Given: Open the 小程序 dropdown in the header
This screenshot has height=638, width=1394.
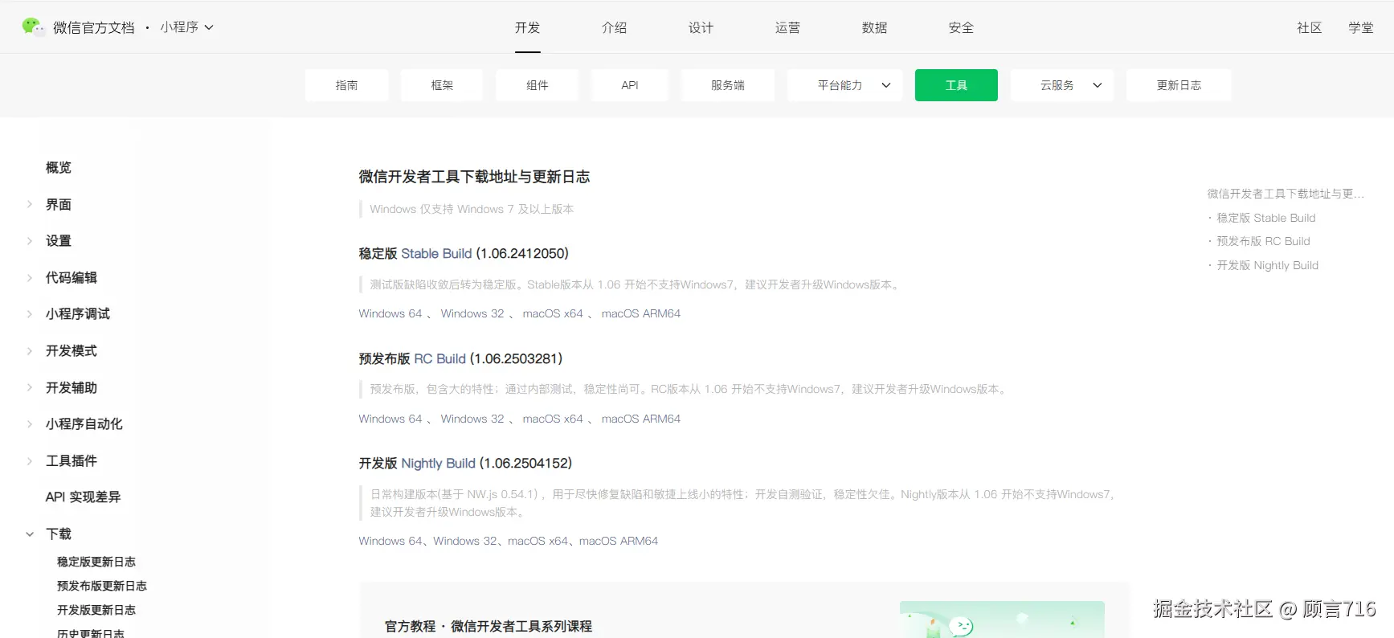Looking at the screenshot, I should click(x=186, y=27).
